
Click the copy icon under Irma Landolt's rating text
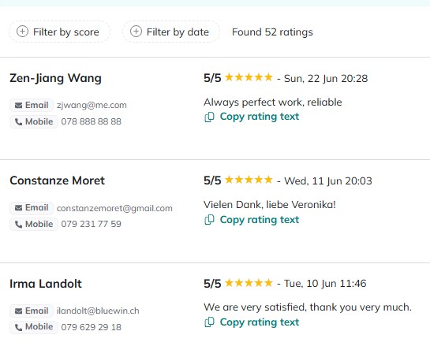tap(209, 322)
